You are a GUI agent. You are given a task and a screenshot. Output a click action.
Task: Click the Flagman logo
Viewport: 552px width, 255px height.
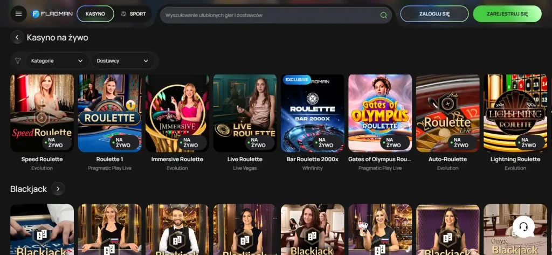pos(52,14)
